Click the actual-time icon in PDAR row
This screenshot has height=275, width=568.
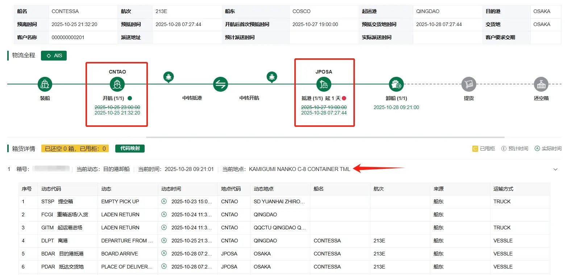click(x=164, y=267)
